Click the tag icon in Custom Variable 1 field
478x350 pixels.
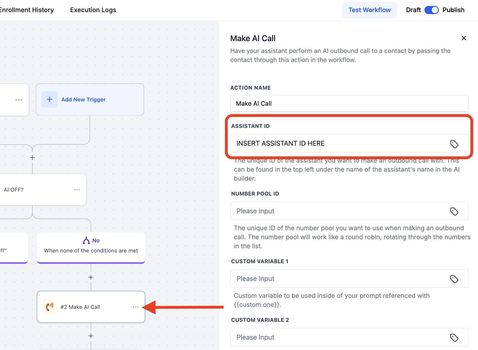454,279
